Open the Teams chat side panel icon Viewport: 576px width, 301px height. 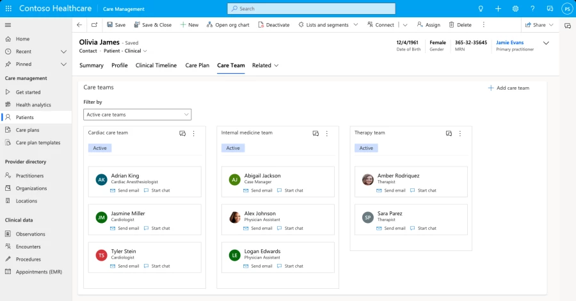568,26
